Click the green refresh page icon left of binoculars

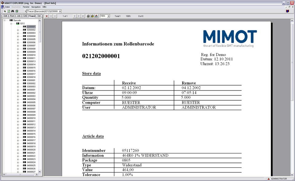(9, 11)
